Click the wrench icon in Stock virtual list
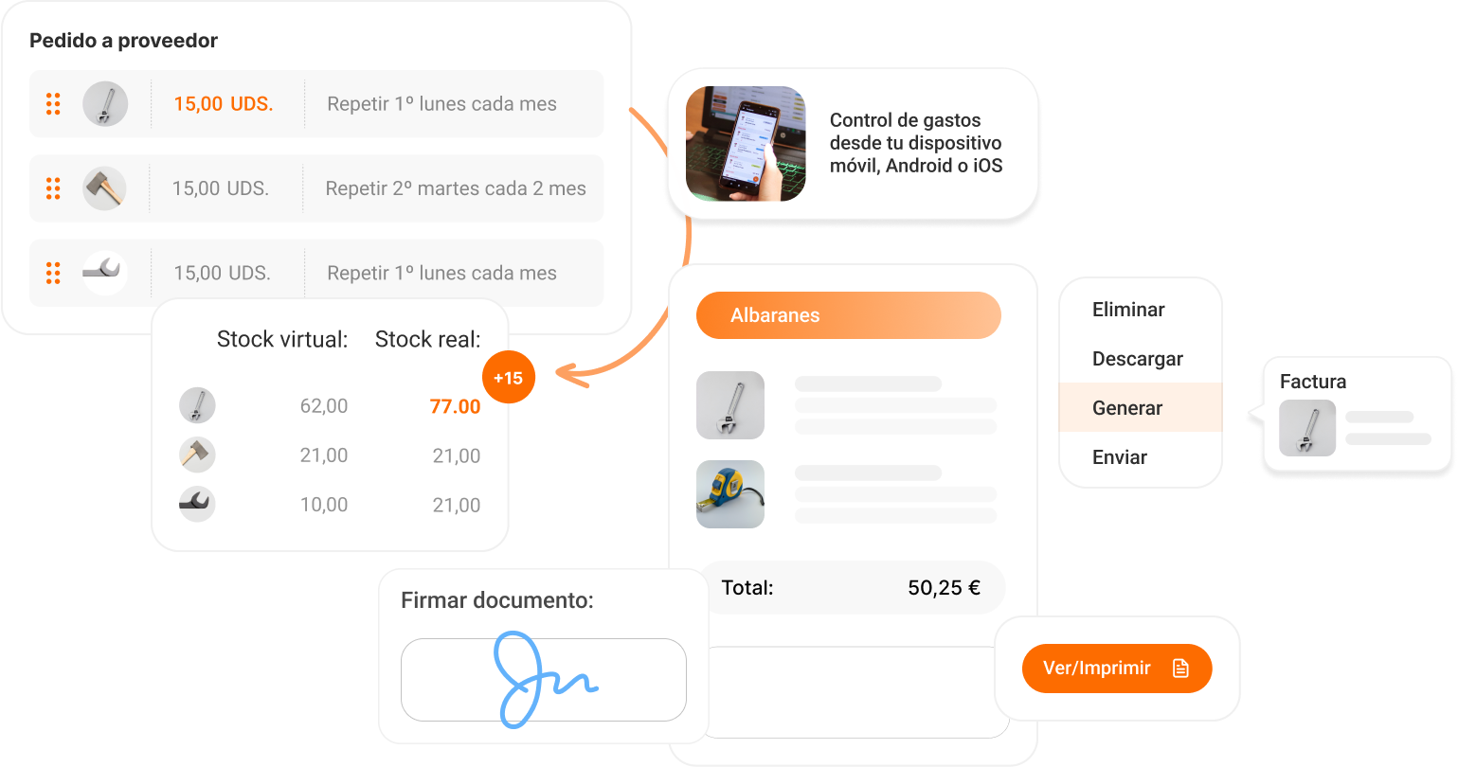The width and height of the screenshot is (1458, 767). click(x=197, y=405)
